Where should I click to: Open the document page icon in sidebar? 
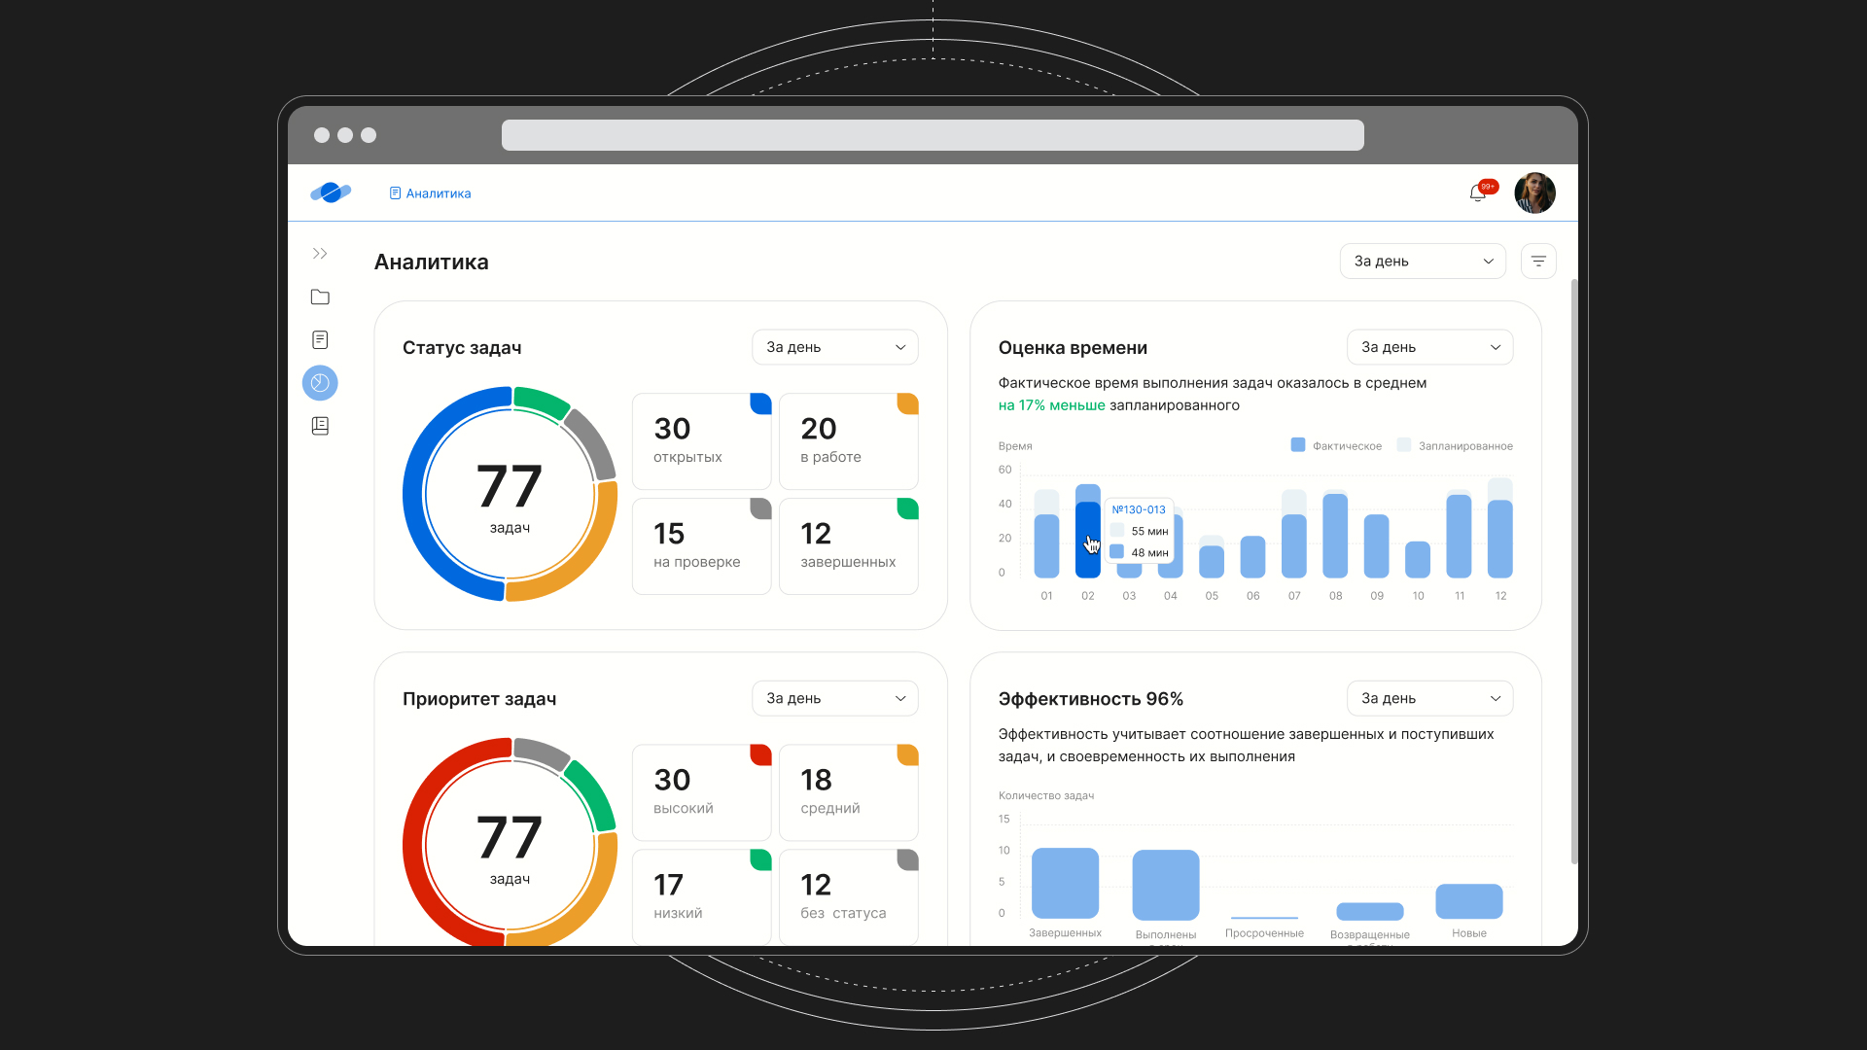[320, 340]
